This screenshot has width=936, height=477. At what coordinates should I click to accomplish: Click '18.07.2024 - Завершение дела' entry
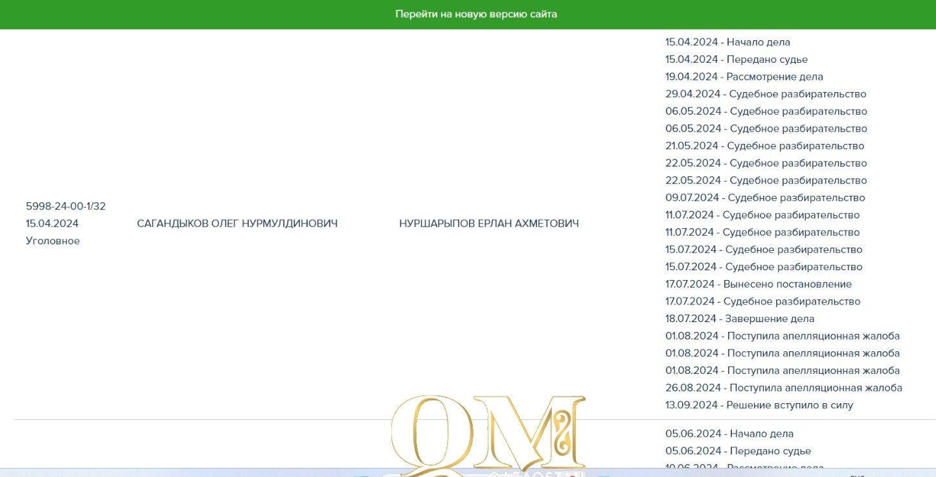(x=740, y=319)
